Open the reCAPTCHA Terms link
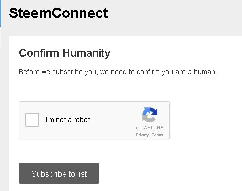Viewport: 242px width, 191px height. (x=157, y=135)
